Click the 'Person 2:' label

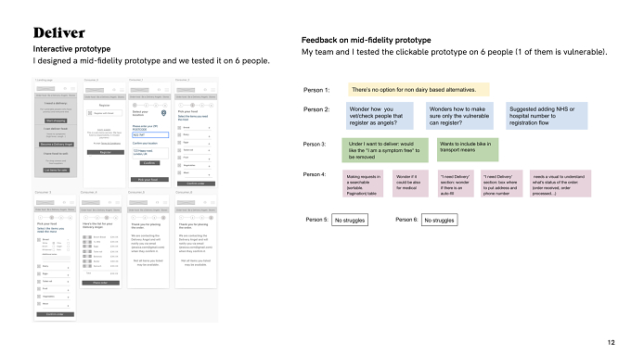click(x=316, y=109)
